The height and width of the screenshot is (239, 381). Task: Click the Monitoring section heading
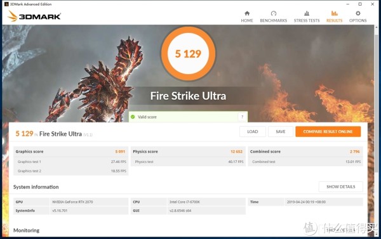click(26, 230)
